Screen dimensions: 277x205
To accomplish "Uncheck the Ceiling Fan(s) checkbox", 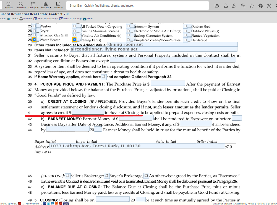I will (x=74, y=40).
